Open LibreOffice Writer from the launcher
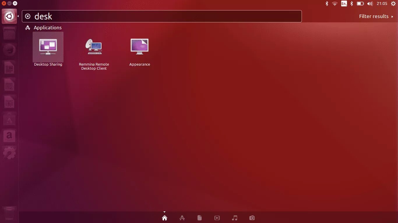This screenshot has width=398, height=223. (9, 68)
